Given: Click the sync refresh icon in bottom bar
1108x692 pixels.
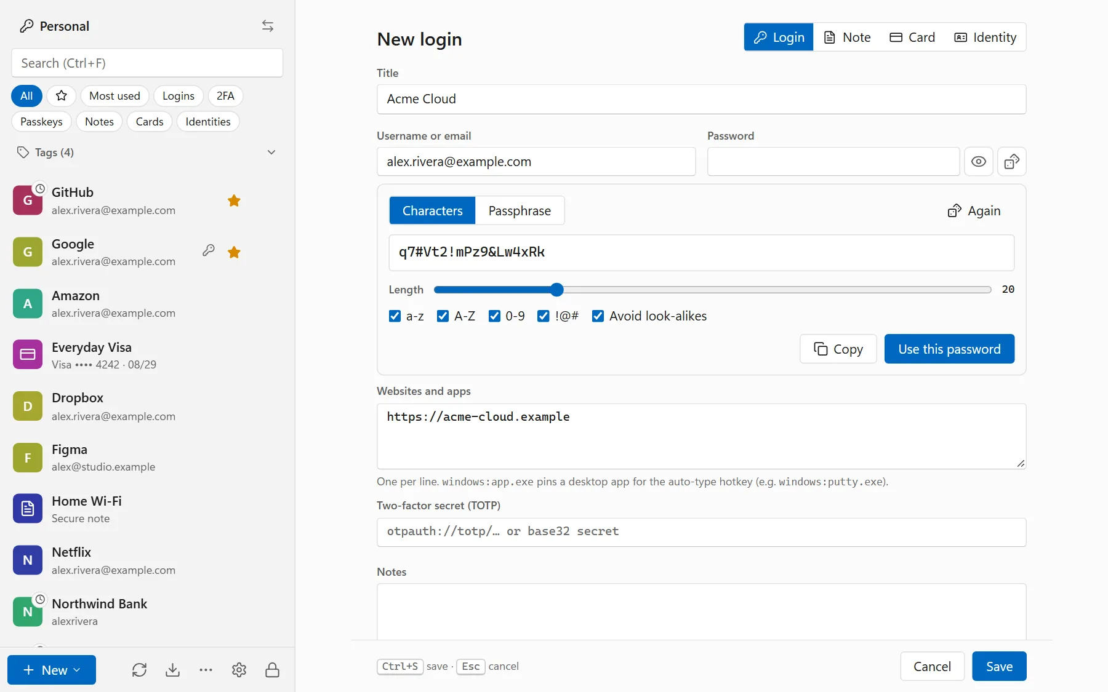Looking at the screenshot, I should coord(140,670).
